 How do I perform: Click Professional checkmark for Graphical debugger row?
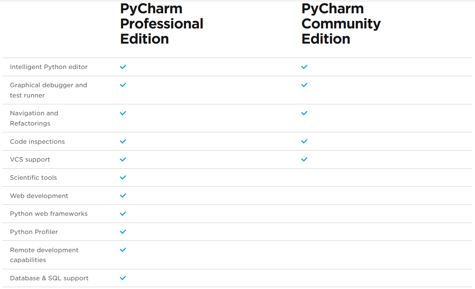click(x=123, y=85)
